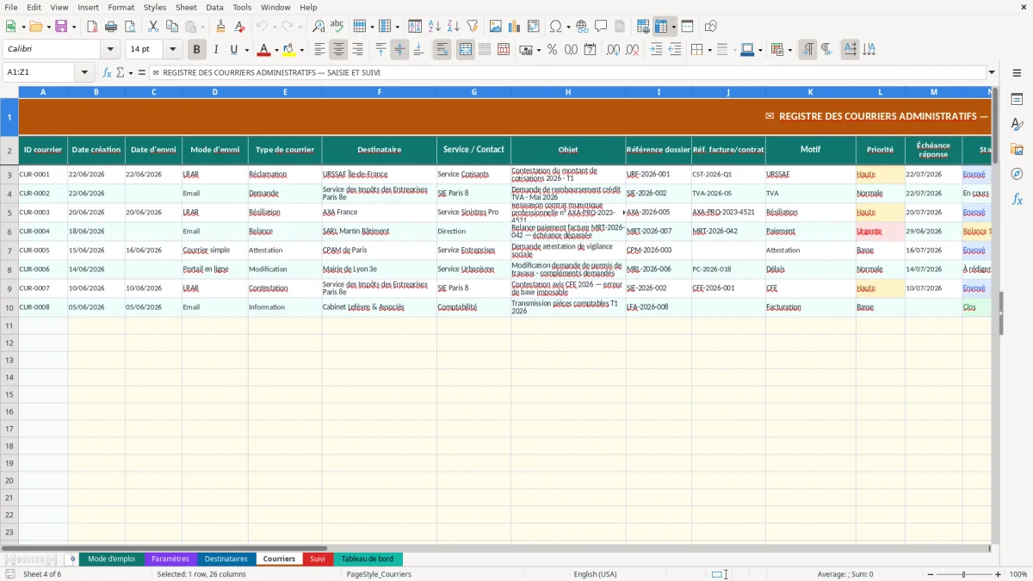
Task: Select column F header
Action: [x=379, y=91]
